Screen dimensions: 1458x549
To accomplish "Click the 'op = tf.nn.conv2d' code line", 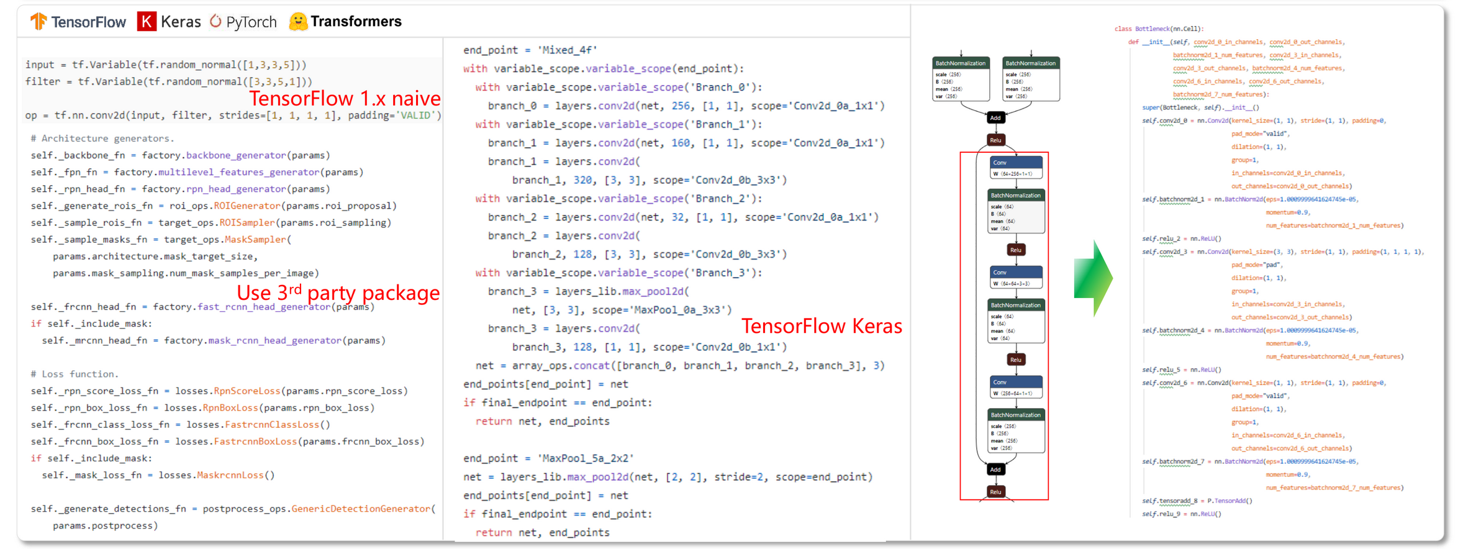I will click(x=233, y=116).
